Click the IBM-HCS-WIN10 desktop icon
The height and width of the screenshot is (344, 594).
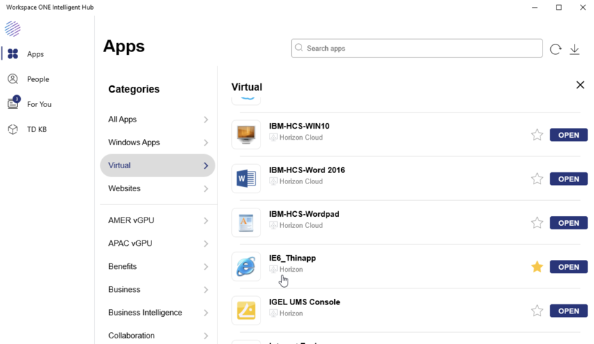coord(246,135)
